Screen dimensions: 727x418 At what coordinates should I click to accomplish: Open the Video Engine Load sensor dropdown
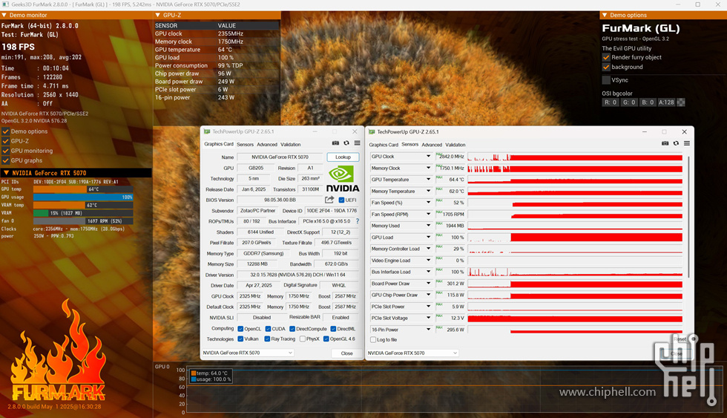428,261
